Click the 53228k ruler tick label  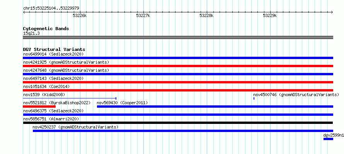206,15
